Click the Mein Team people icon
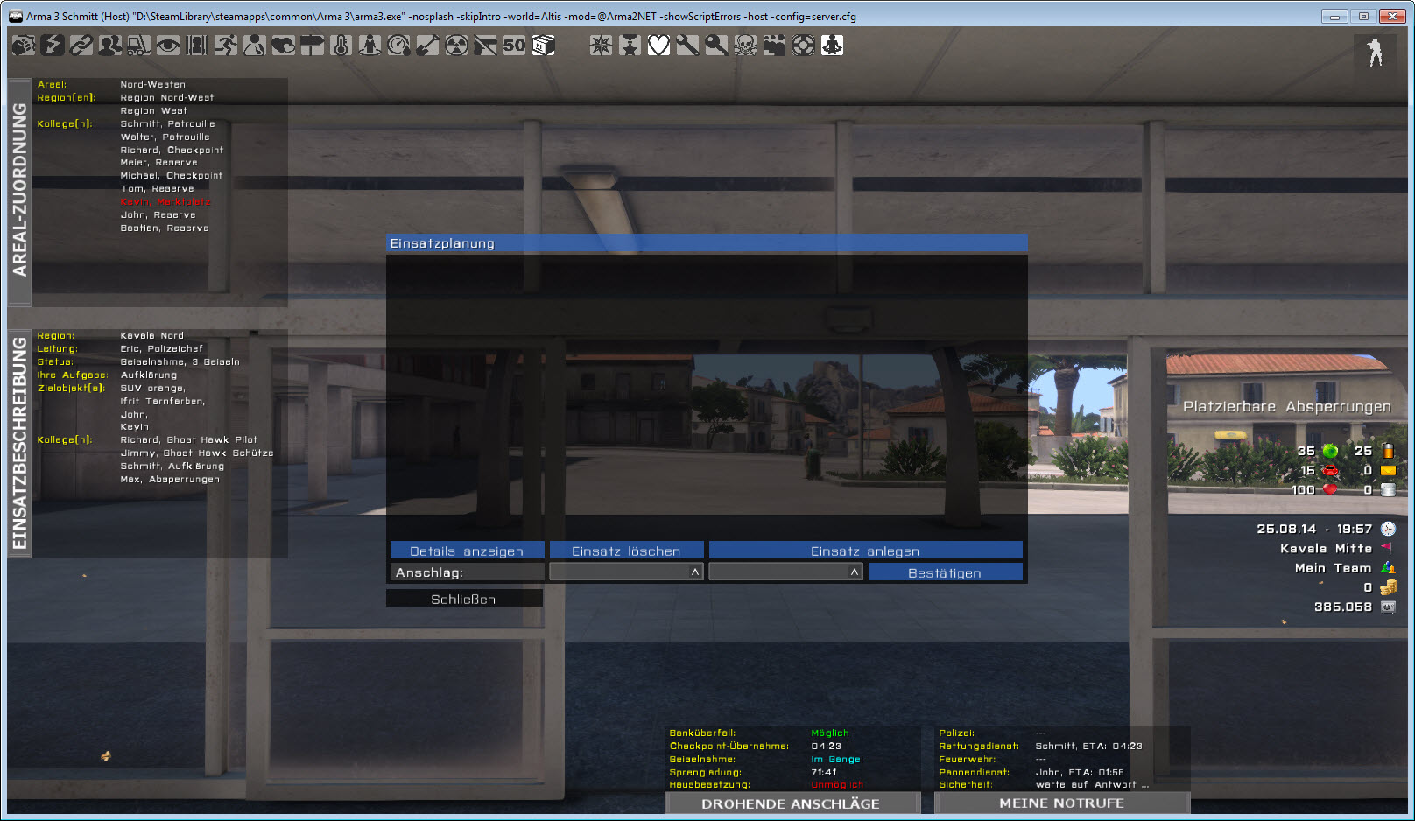 pyautogui.click(x=1388, y=567)
